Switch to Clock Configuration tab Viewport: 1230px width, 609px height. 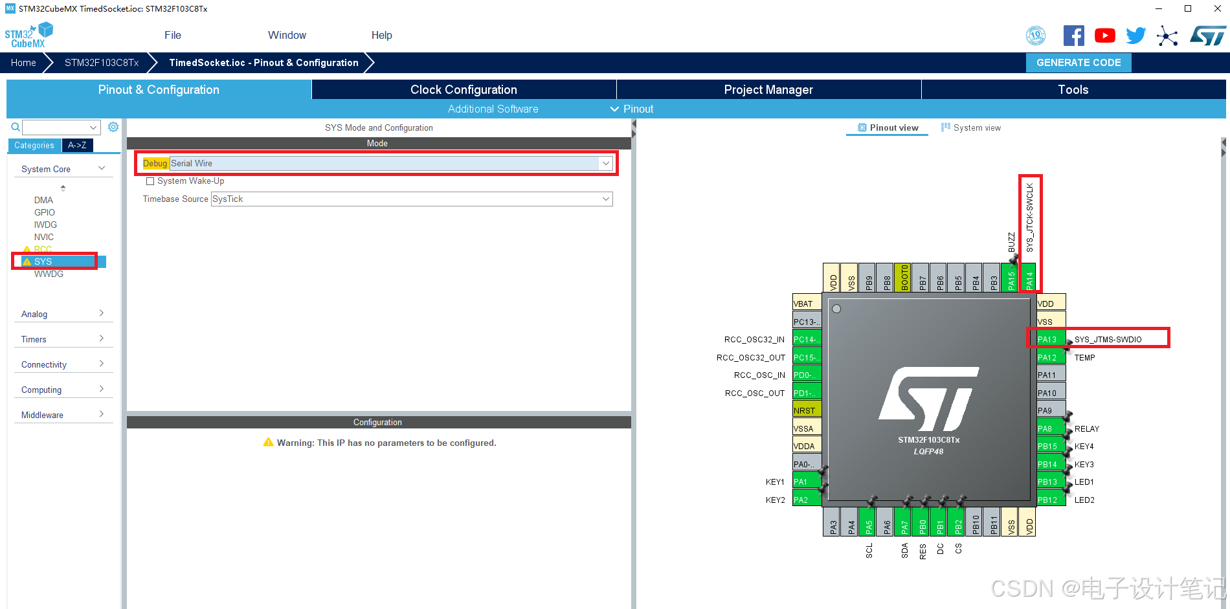pos(464,89)
